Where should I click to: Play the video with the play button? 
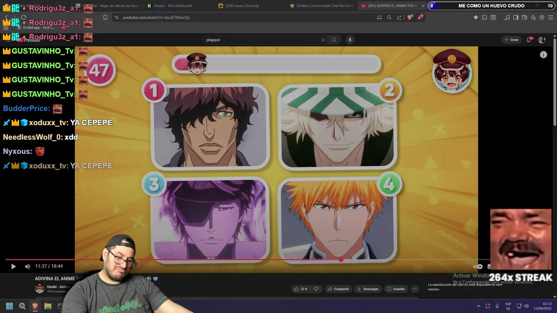point(13,266)
